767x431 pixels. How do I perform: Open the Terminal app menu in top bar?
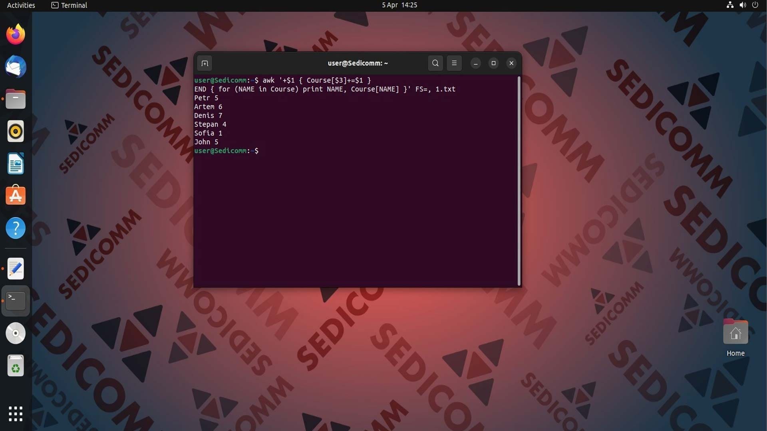[x=69, y=5]
